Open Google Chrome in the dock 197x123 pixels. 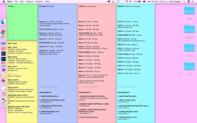click(3, 33)
